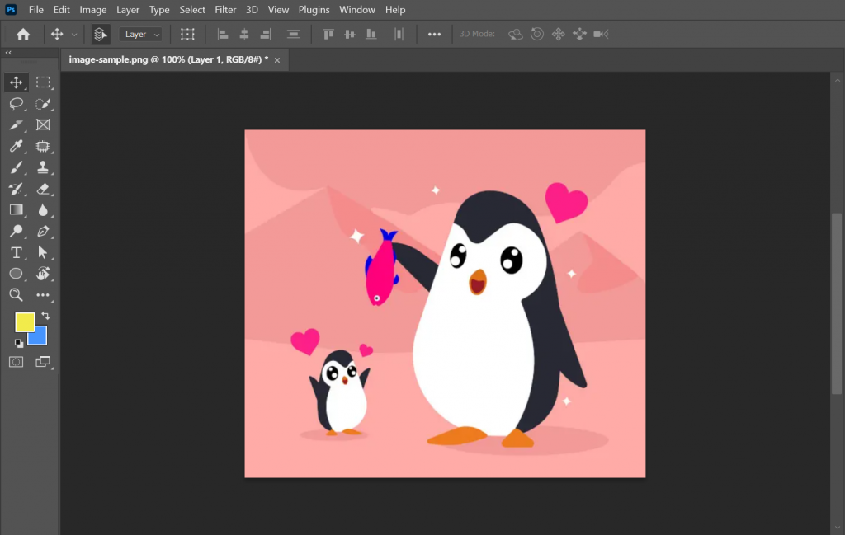Open the Filter menu
This screenshot has width=845, height=535.
225,9
